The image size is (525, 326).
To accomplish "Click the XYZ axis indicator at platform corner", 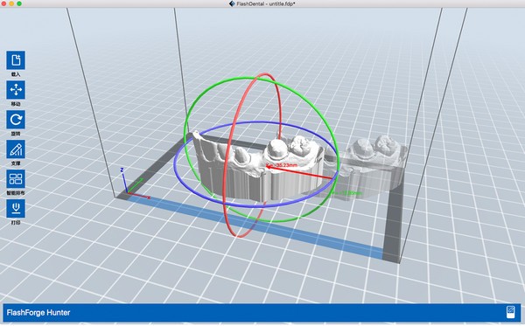I will point(134,184).
